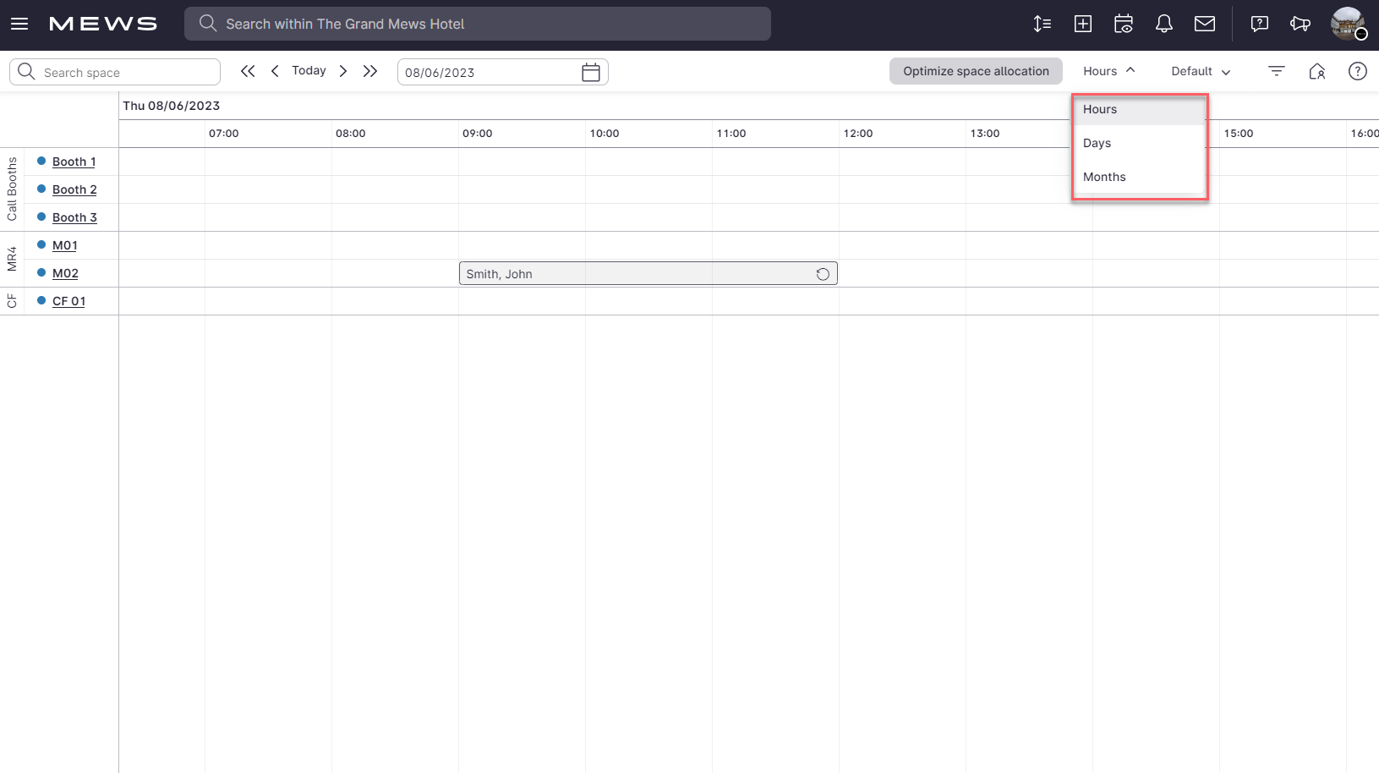Open help chat via question bubble icon
This screenshot has width=1379, height=773.
(x=1259, y=24)
